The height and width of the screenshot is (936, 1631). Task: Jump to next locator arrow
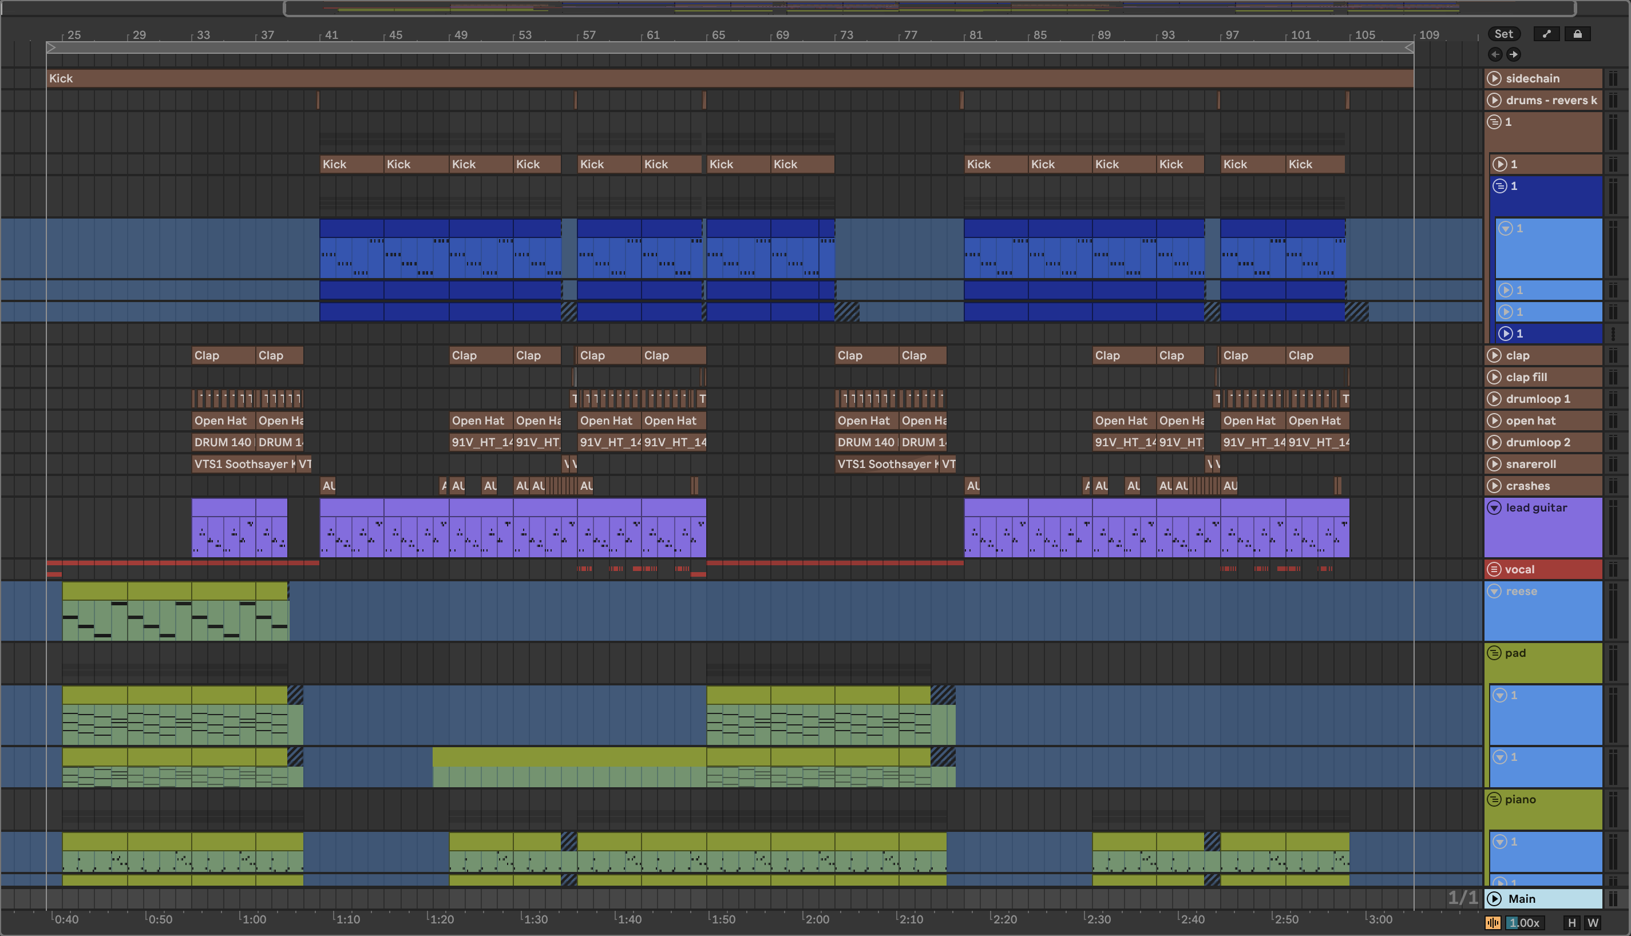(1513, 55)
